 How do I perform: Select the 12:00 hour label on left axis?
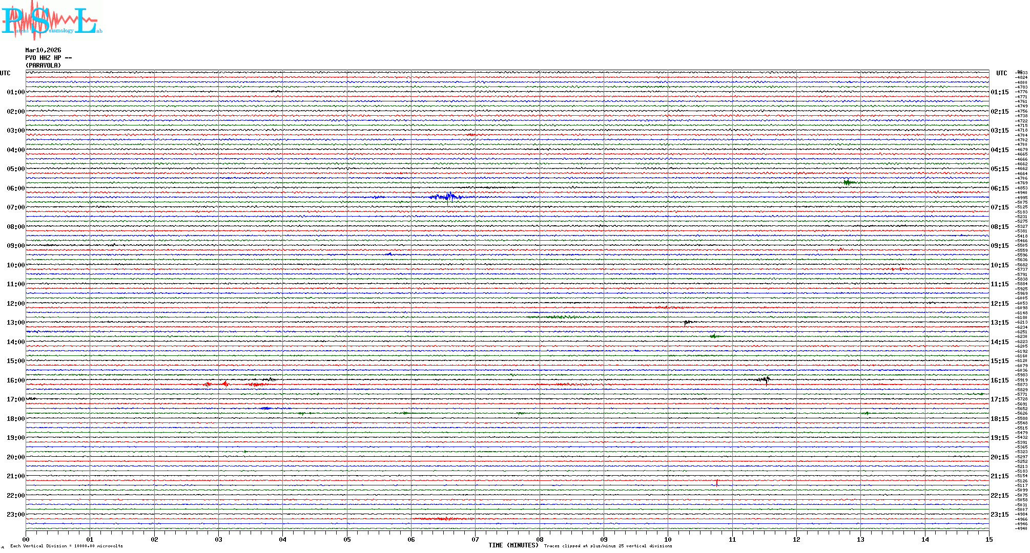pyautogui.click(x=15, y=304)
